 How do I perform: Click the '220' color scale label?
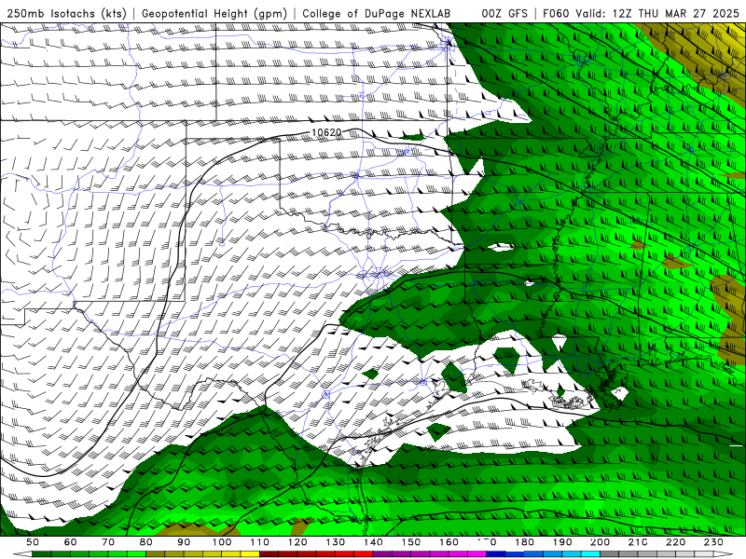pos(675,542)
